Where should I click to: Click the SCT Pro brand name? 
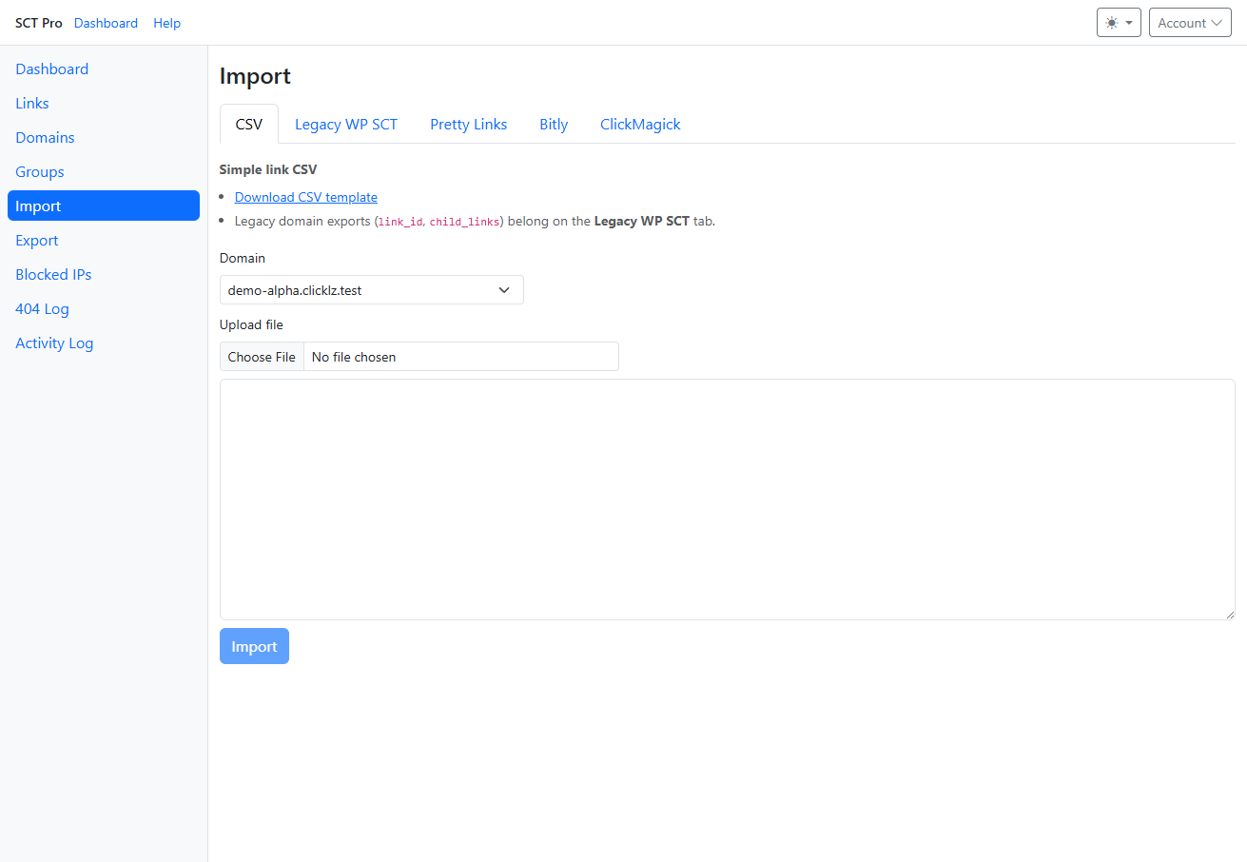[x=39, y=23]
